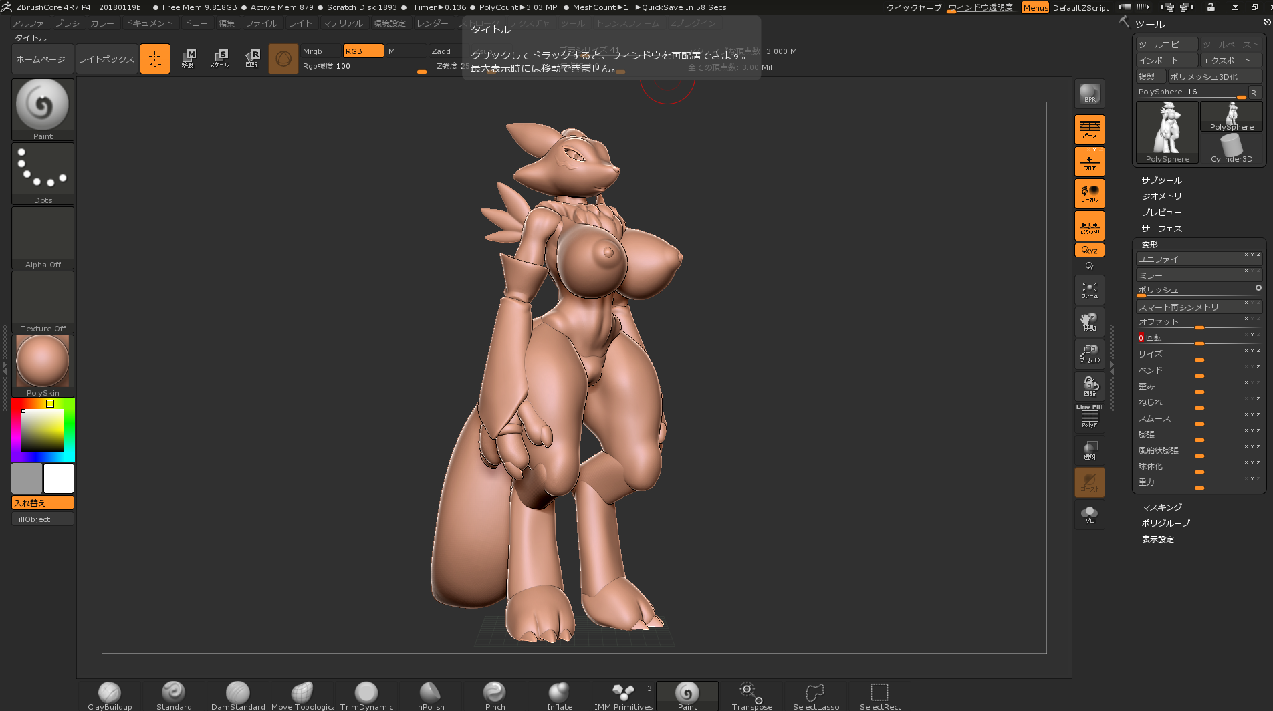
Task: Click the Frame view icon
Action: pos(1089,290)
